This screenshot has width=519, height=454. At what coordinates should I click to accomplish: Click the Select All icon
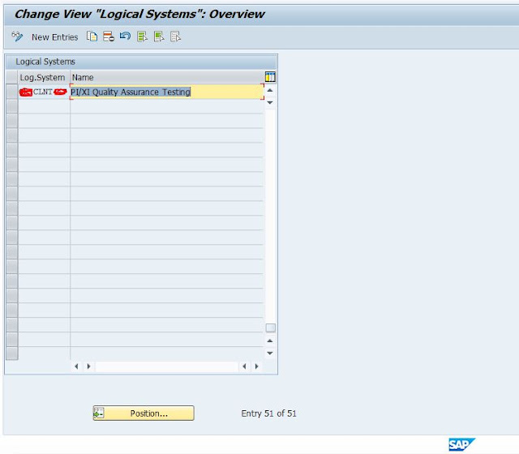coord(142,36)
